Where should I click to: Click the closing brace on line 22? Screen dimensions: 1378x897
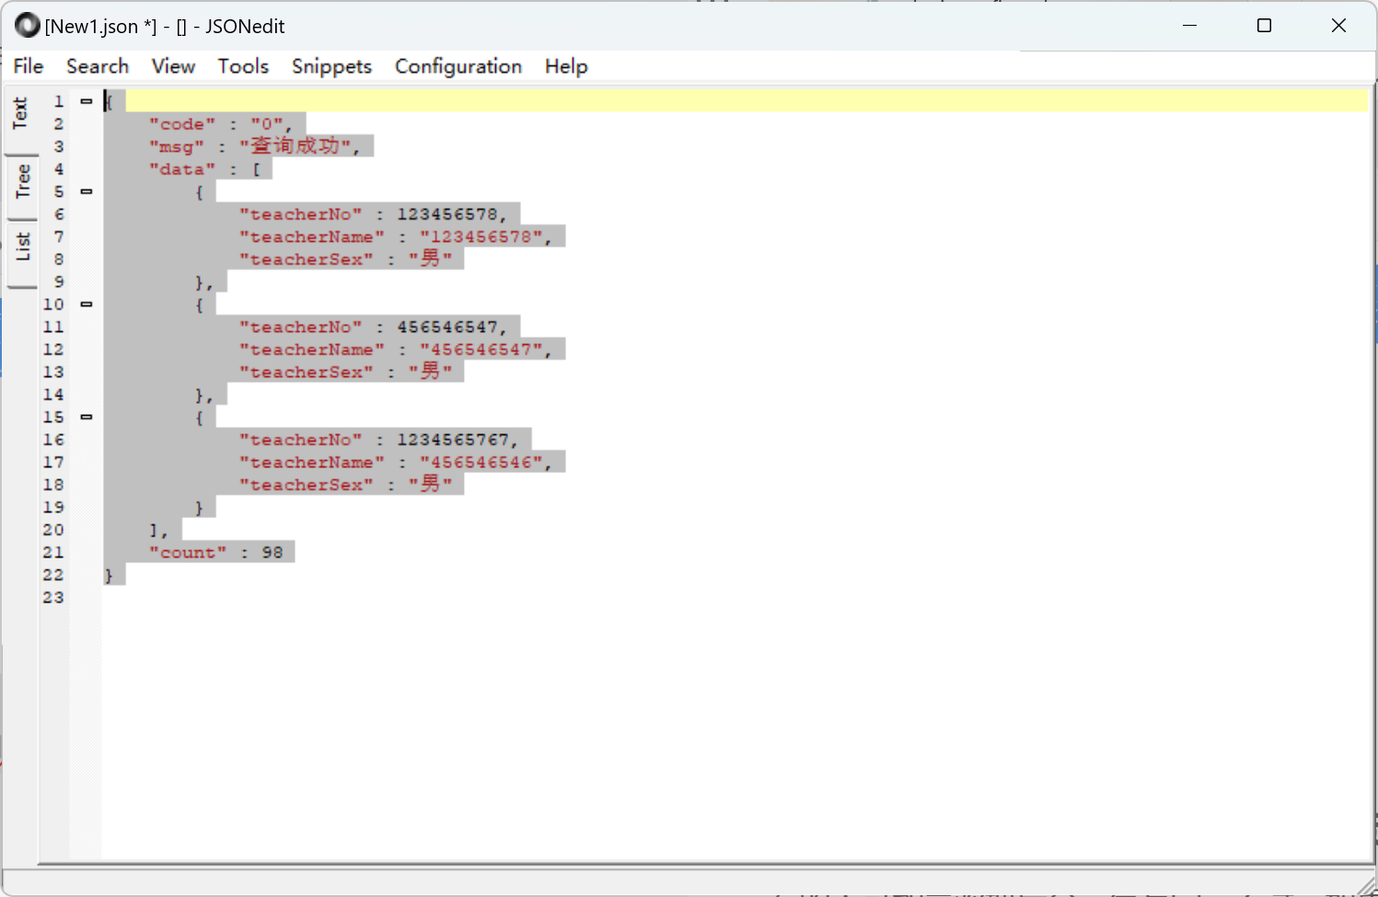point(109,575)
